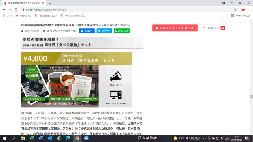The image size is (253, 142).
Task: Open the 「酔うちゅう部」とは？ bookmark
Action: [45, 16]
